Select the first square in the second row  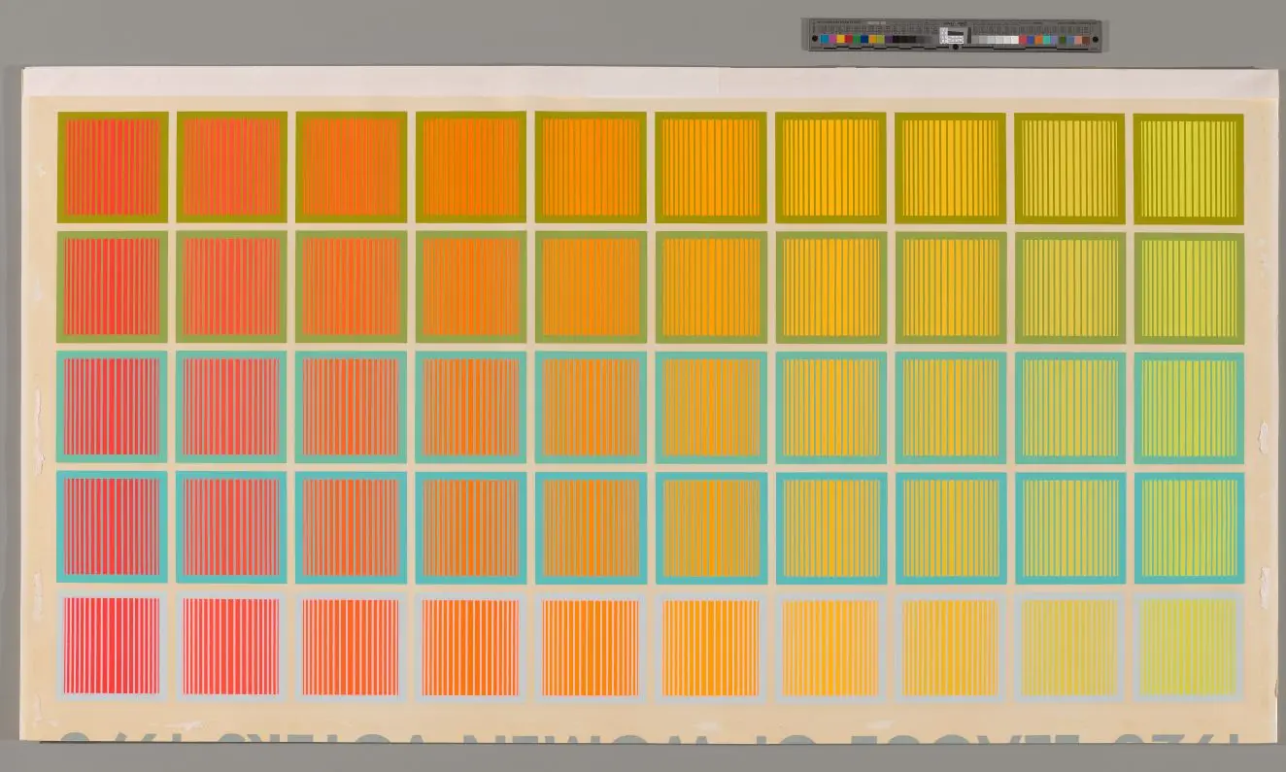pos(113,286)
